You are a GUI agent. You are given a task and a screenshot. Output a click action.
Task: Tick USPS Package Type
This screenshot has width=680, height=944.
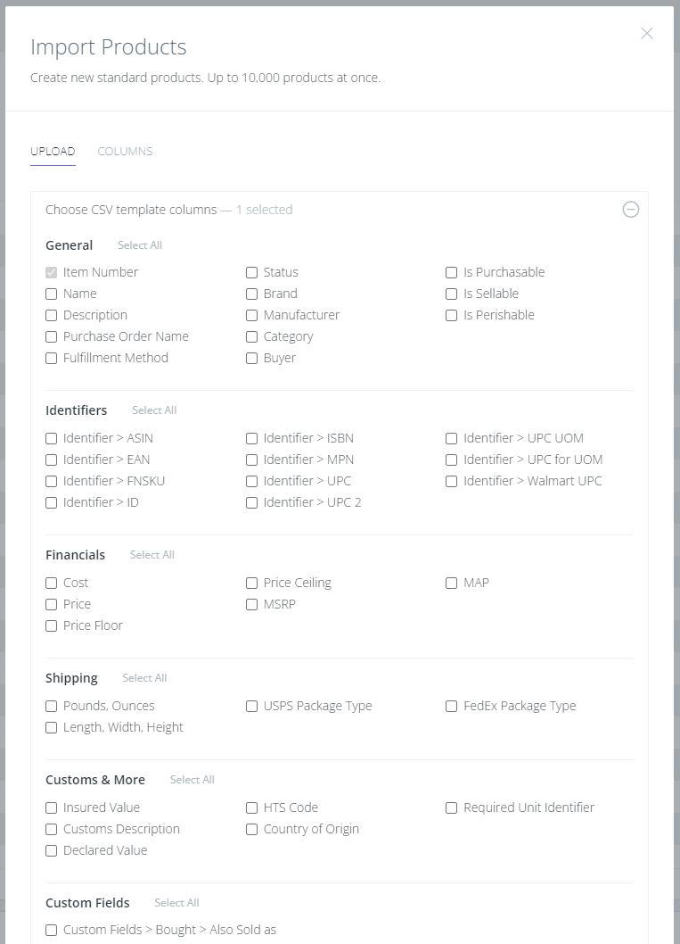pos(252,706)
